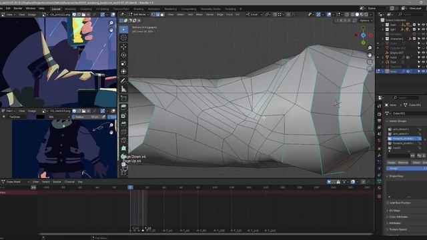Select the Select Box tool in viewport toolbar
The width and height of the screenshot is (427, 240).
coord(123,29)
